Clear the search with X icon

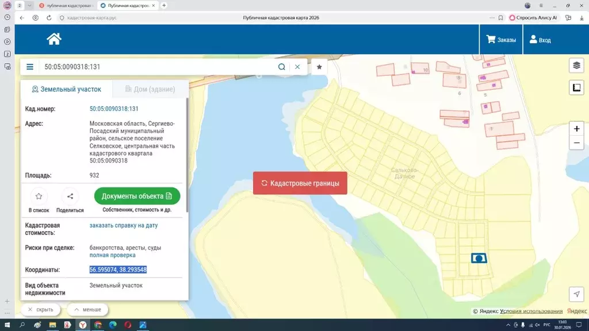(297, 67)
